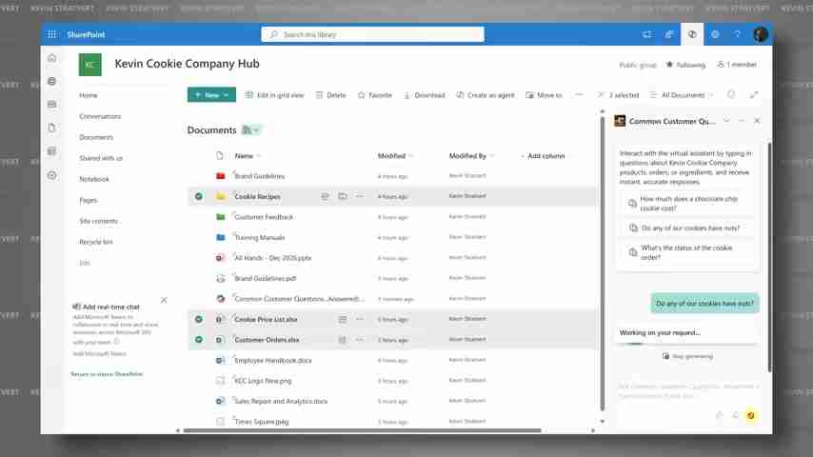Image resolution: width=813 pixels, height=457 pixels.
Task: Click the settings gear in the header
Action: 715,34
